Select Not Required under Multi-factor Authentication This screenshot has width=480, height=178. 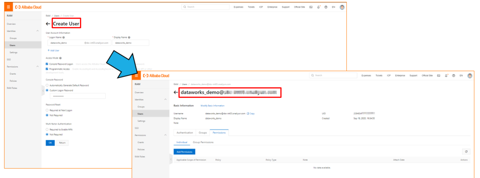[47, 134]
